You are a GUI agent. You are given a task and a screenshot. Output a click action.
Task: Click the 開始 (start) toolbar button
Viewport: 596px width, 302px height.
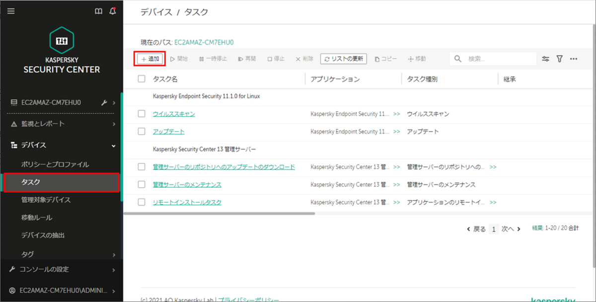[x=179, y=59]
